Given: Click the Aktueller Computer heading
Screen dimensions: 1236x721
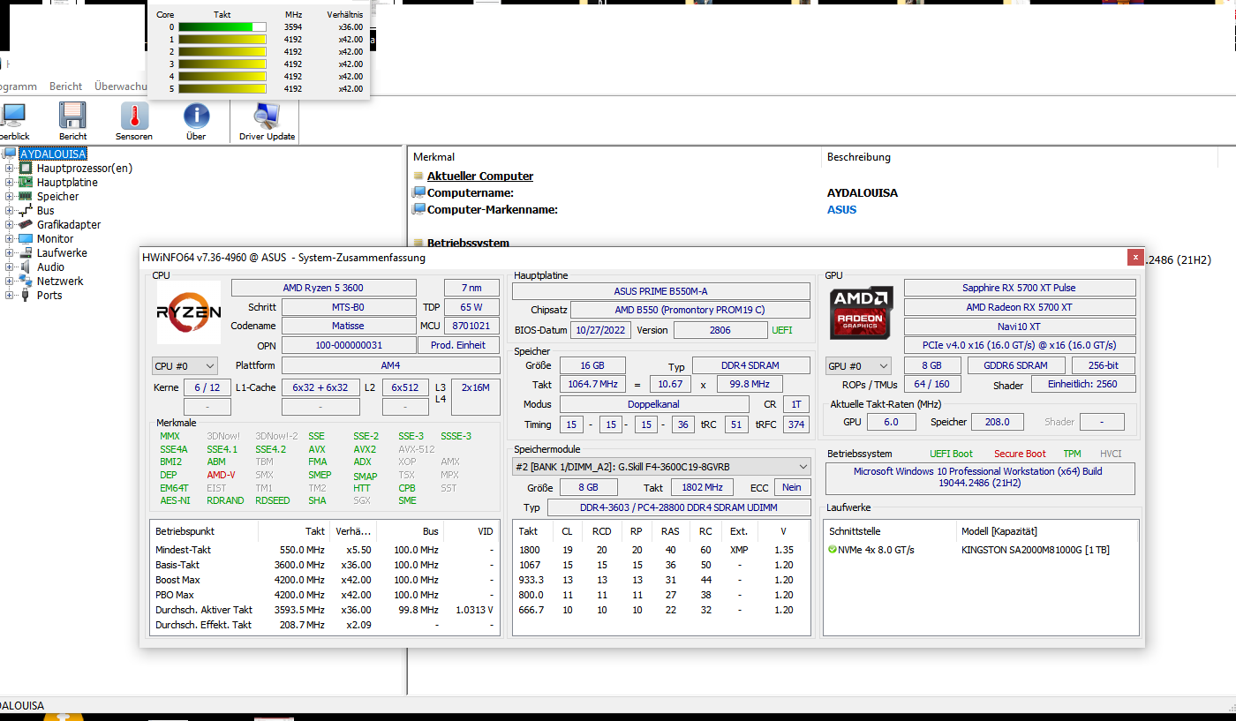Looking at the screenshot, I should click(480, 176).
